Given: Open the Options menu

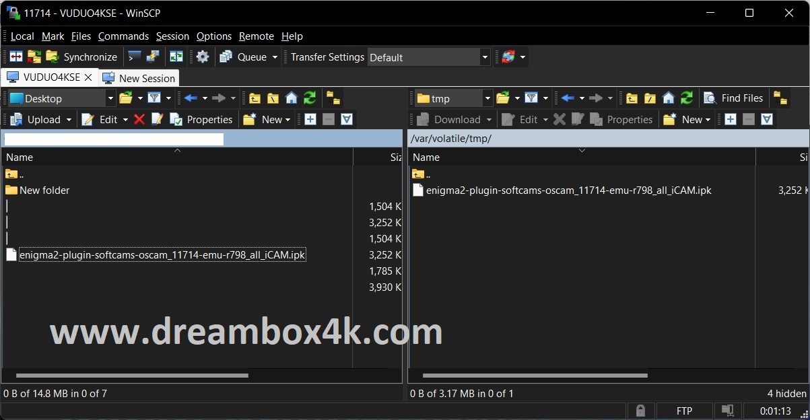Looking at the screenshot, I should click(214, 36).
